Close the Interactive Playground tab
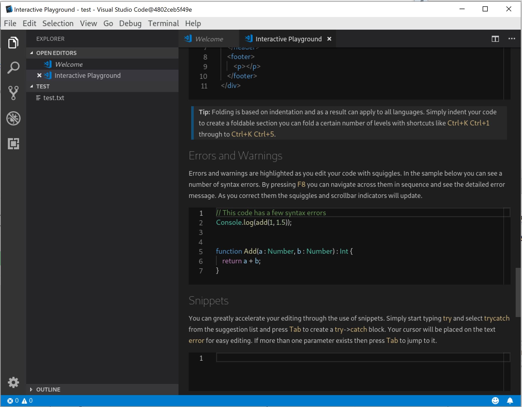 [x=329, y=39]
